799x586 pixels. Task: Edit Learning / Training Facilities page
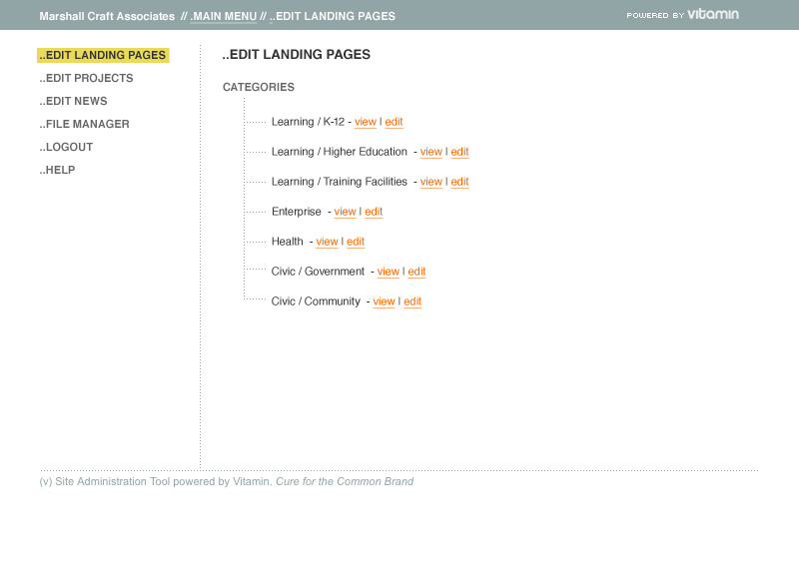[459, 182]
